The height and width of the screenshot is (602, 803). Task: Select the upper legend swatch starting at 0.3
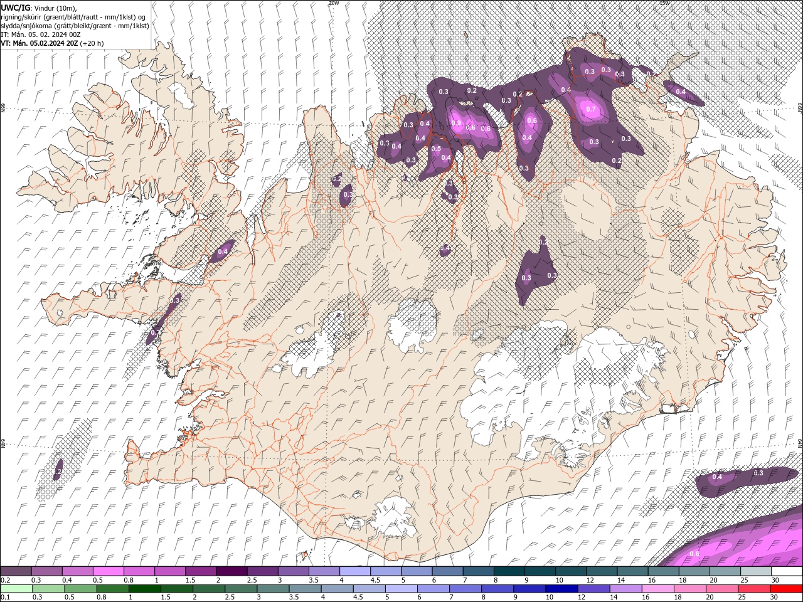[46, 571]
